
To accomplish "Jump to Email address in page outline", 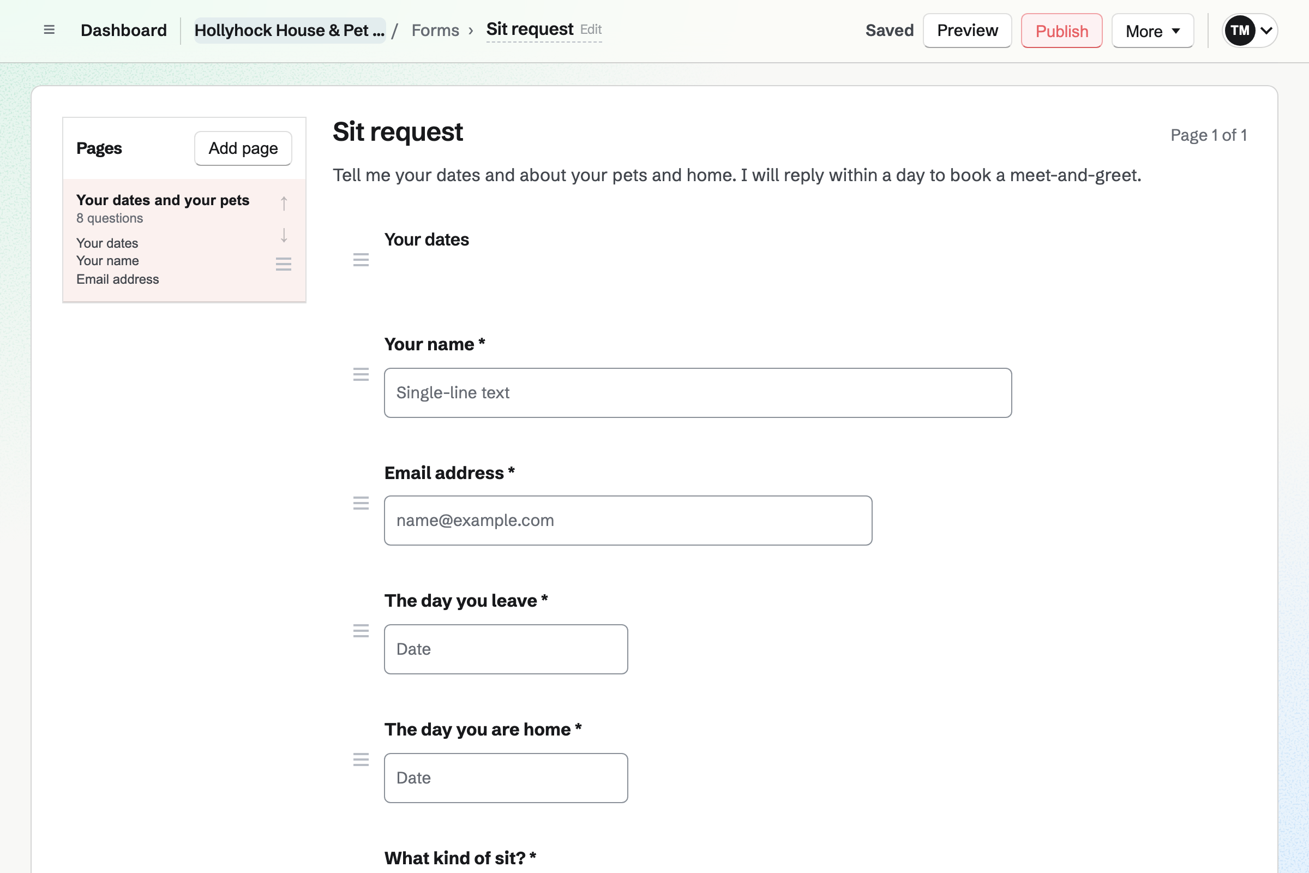I will click(117, 279).
